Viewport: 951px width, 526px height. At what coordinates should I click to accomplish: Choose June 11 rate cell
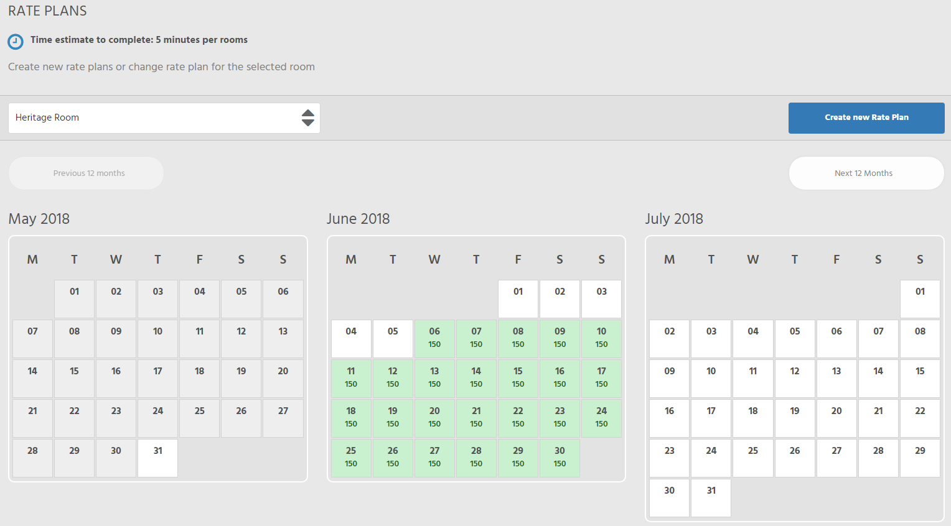[352, 379]
